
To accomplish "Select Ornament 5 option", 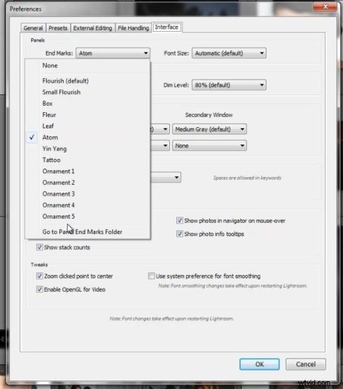I will point(88,217).
